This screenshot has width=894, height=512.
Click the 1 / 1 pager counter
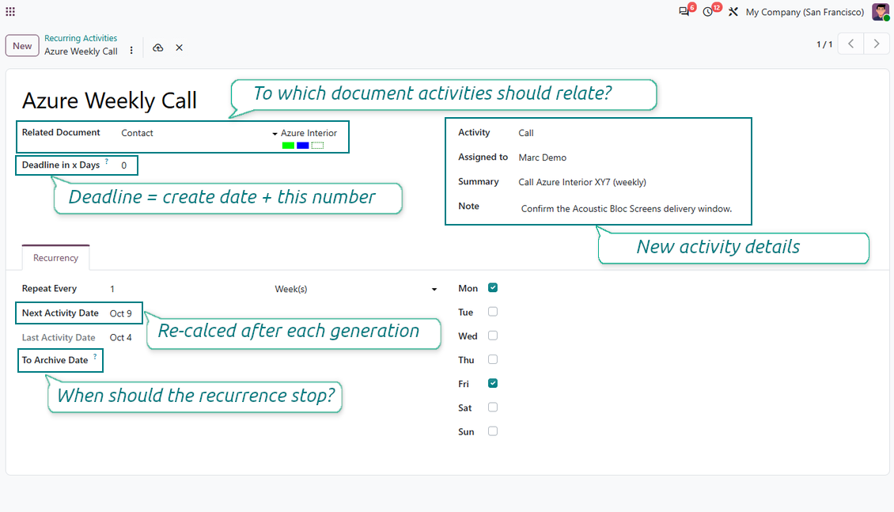(824, 44)
